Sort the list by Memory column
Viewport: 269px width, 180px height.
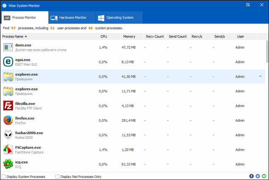click(129, 37)
